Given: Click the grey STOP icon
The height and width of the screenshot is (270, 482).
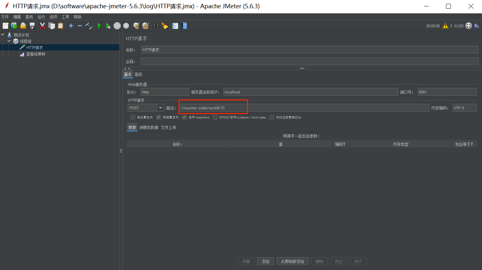Looking at the screenshot, I should [x=117, y=26].
